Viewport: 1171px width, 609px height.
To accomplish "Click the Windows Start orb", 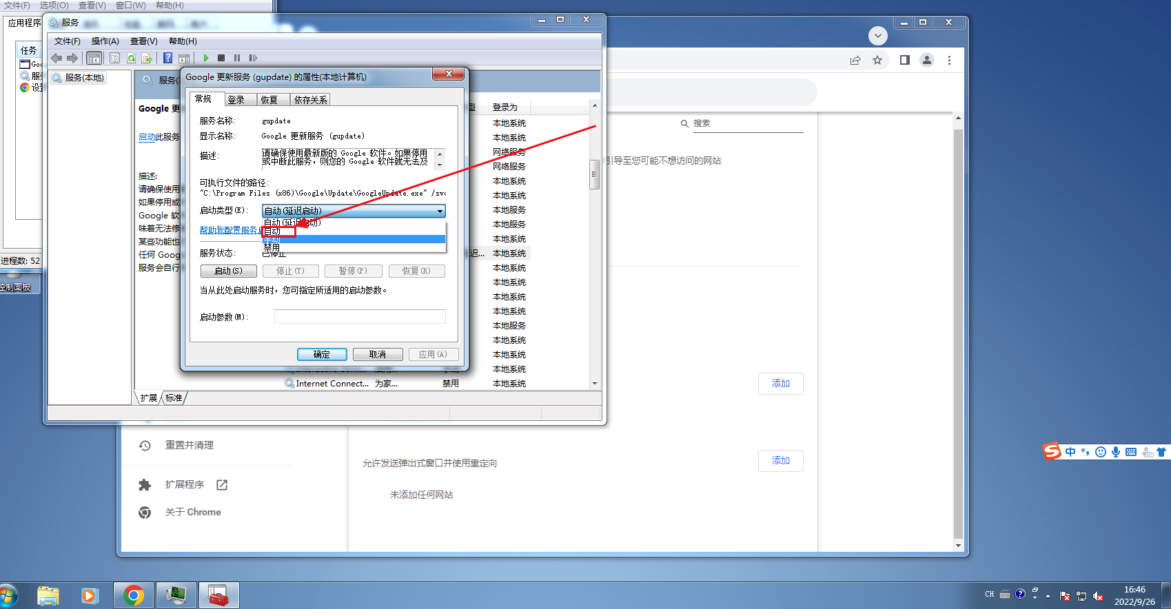I will 7,596.
